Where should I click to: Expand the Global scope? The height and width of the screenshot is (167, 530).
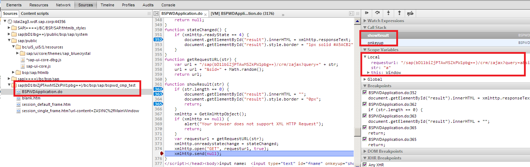click(x=365, y=79)
